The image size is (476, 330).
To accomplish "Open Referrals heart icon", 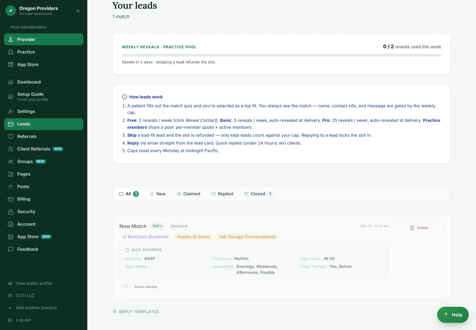I will [11, 137].
